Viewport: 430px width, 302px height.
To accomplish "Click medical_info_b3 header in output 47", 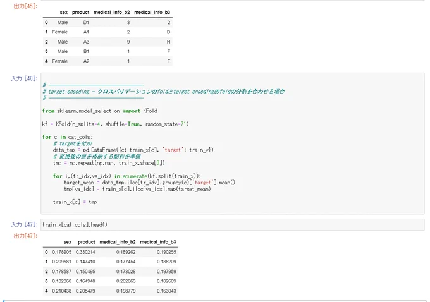I will [x=158, y=242].
